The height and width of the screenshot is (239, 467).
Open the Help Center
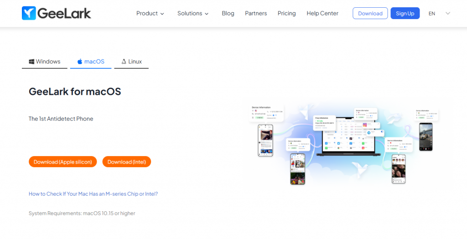pos(322,13)
